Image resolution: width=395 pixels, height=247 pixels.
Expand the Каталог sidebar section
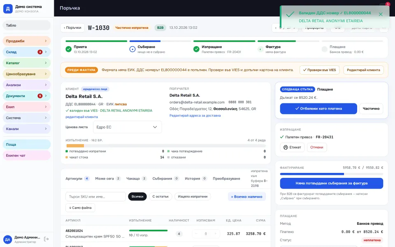coord(27,63)
